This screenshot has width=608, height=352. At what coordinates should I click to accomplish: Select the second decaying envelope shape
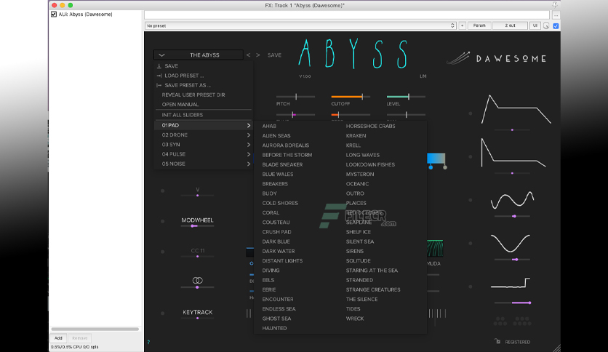tap(513, 153)
